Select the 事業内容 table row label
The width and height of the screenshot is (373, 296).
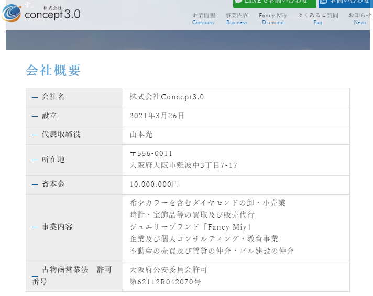coord(57,227)
